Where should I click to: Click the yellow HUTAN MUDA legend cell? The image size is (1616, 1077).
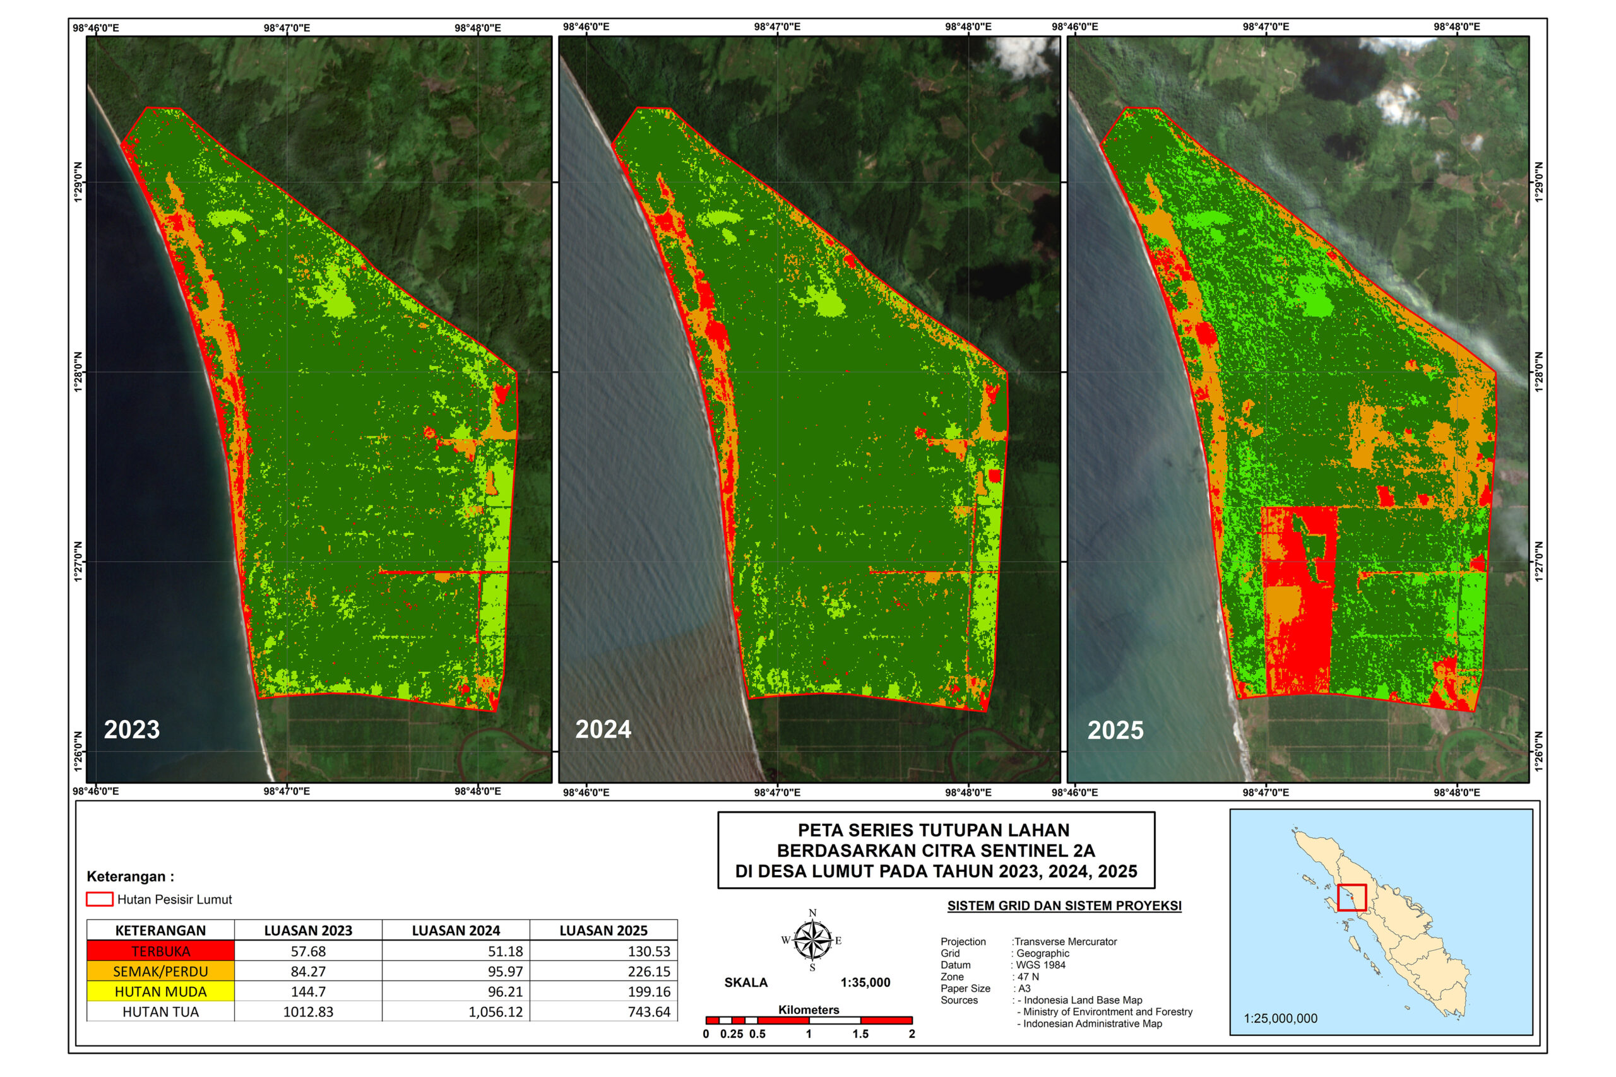161,991
